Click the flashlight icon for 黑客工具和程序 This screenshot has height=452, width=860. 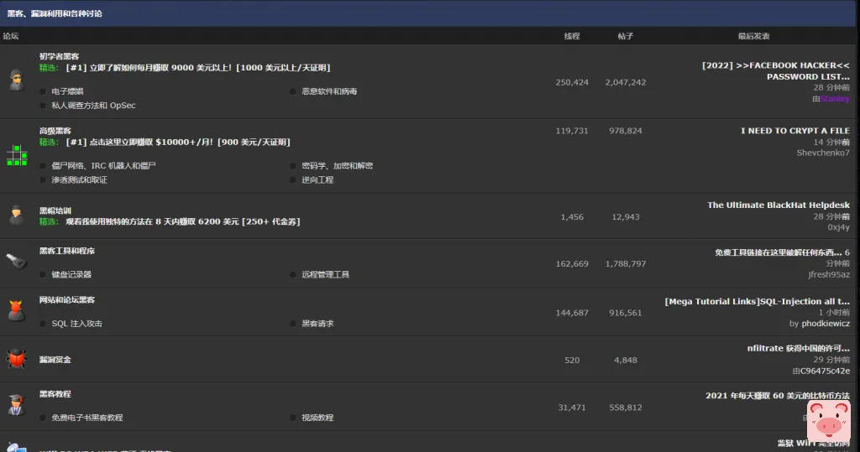(x=17, y=262)
